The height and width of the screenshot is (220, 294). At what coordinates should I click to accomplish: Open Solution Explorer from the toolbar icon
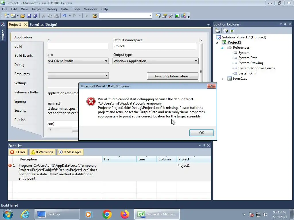(x=158, y=16)
